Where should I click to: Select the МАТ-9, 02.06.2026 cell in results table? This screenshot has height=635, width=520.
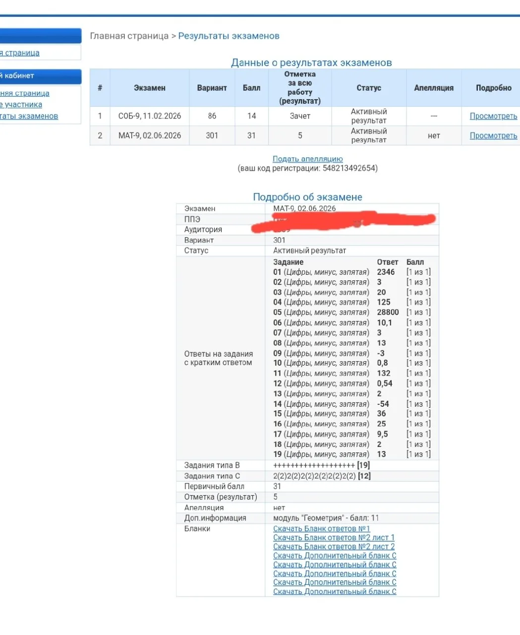[149, 135]
